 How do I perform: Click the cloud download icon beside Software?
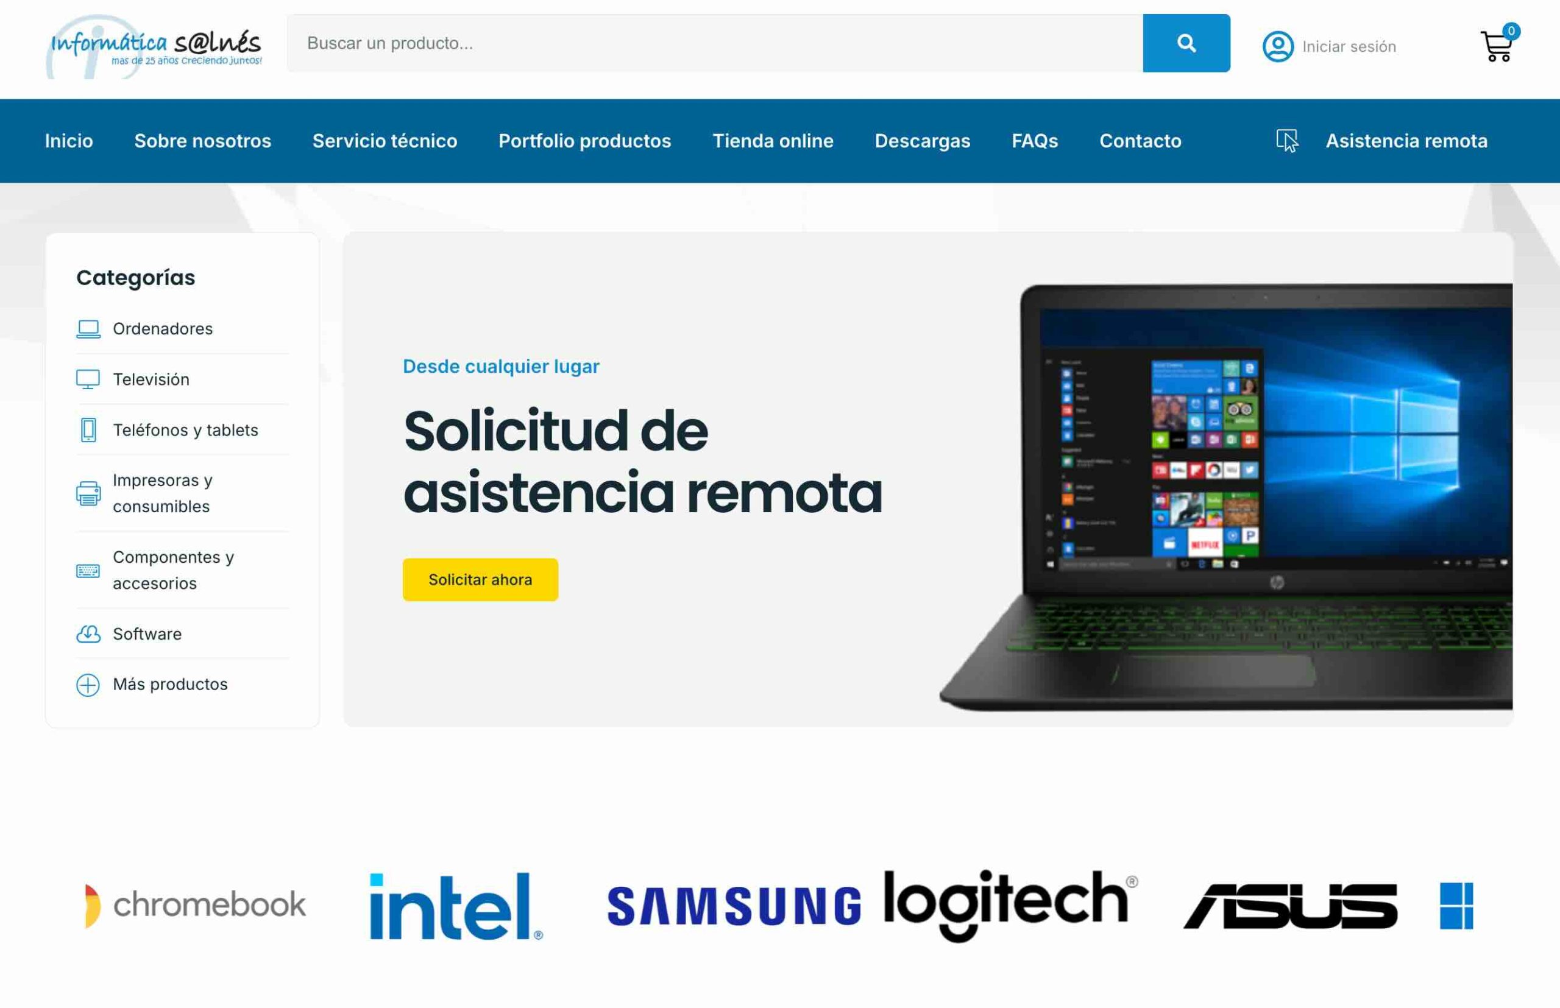88,633
